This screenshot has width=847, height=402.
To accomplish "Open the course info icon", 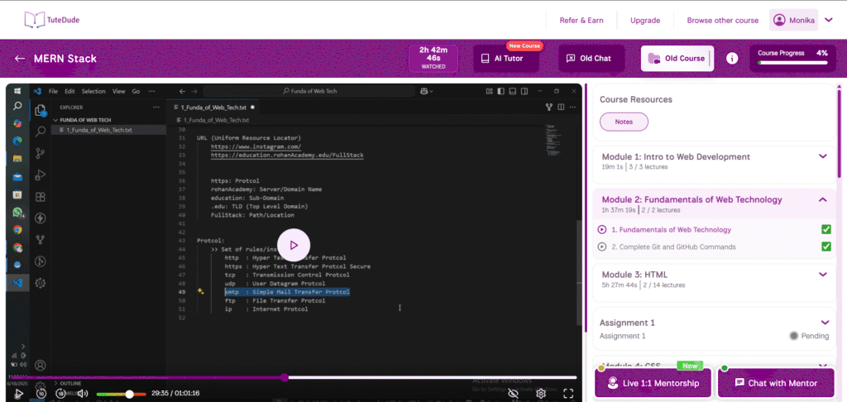I will (x=731, y=59).
